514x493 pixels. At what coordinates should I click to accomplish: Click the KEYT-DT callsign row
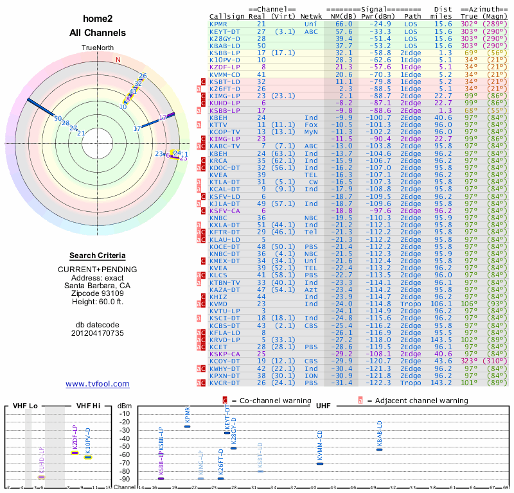click(x=359, y=31)
